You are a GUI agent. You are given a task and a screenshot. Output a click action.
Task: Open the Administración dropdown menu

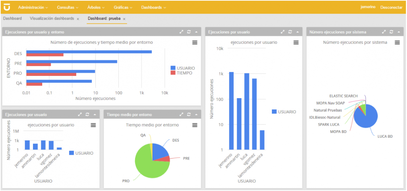[33, 7]
